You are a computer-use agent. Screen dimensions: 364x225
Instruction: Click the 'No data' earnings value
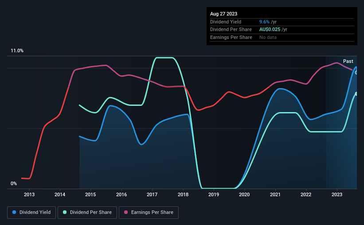pyautogui.click(x=268, y=37)
